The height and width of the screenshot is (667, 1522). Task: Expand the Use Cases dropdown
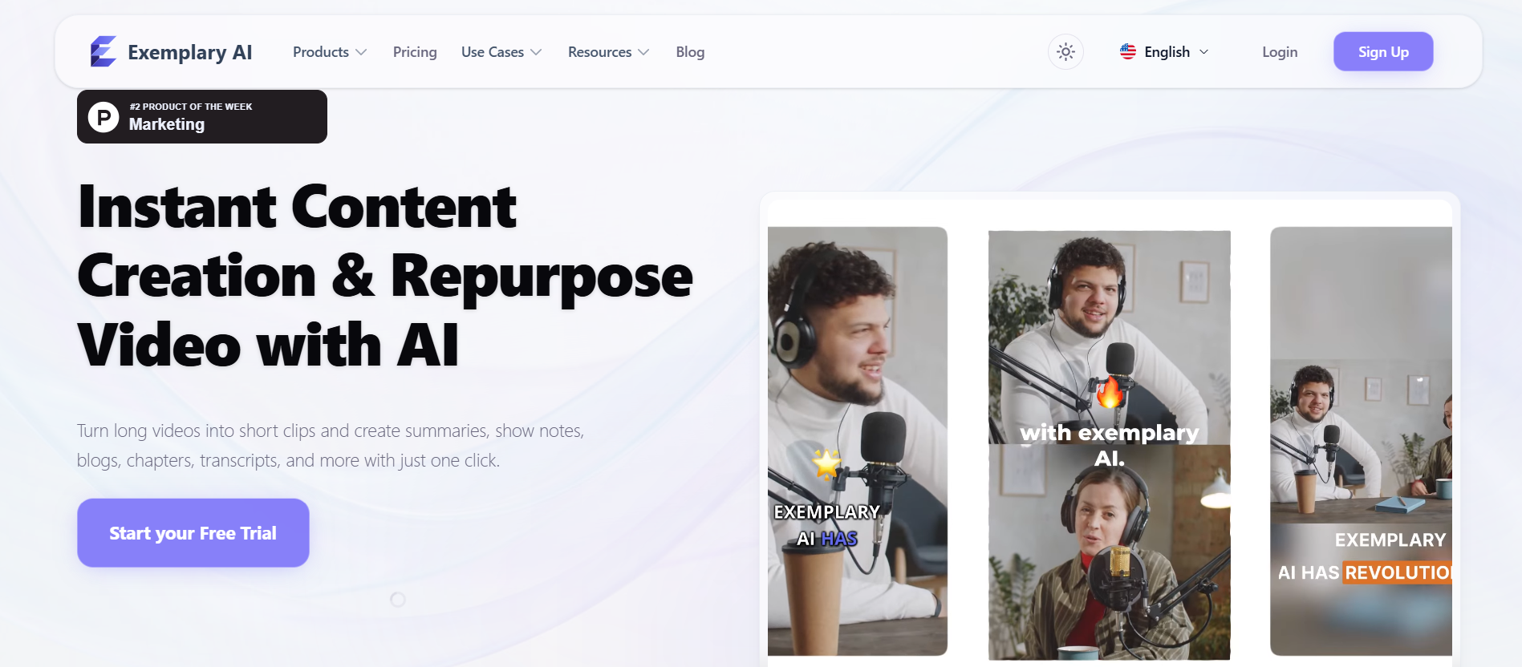pyautogui.click(x=501, y=52)
